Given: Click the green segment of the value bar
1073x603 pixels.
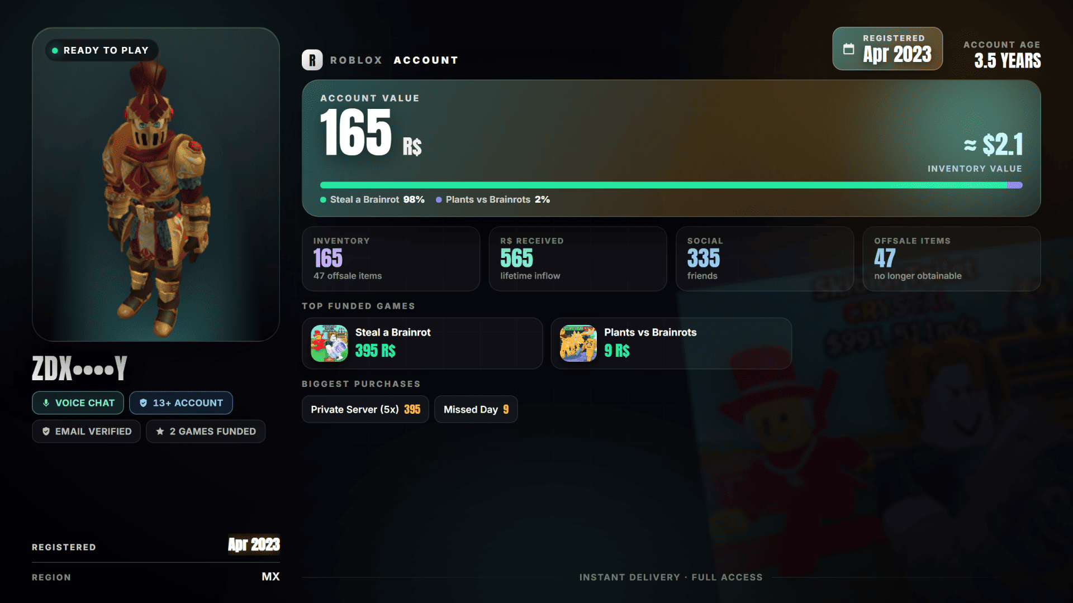Looking at the screenshot, I should click(x=663, y=185).
